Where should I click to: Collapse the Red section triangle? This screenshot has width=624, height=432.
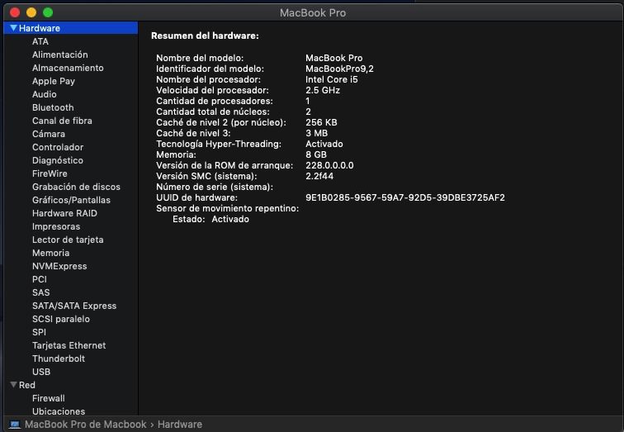pos(13,385)
